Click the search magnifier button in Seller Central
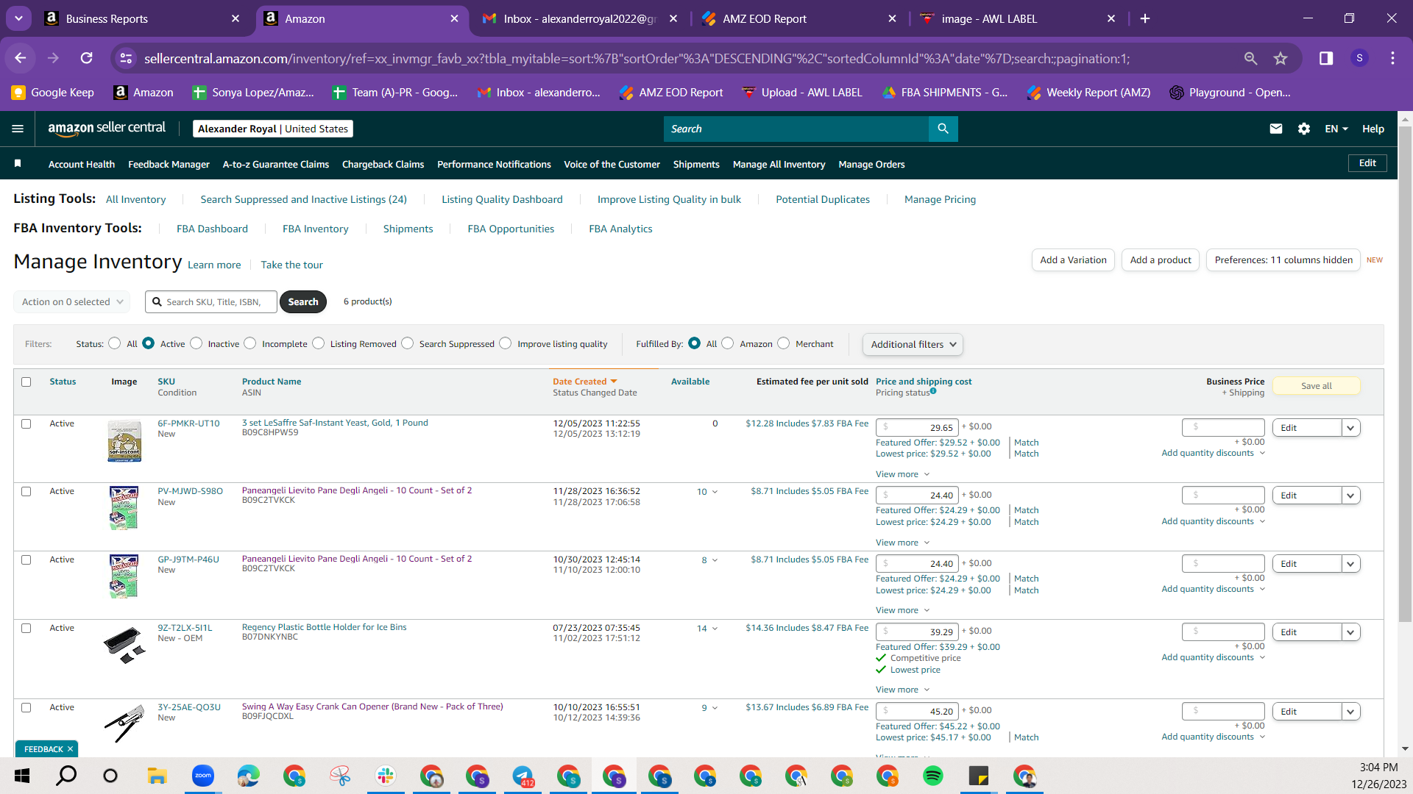 point(943,129)
